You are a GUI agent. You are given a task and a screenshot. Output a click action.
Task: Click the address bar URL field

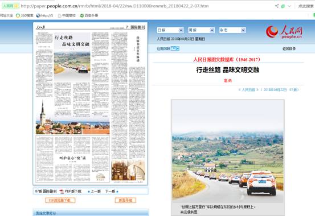114,6
